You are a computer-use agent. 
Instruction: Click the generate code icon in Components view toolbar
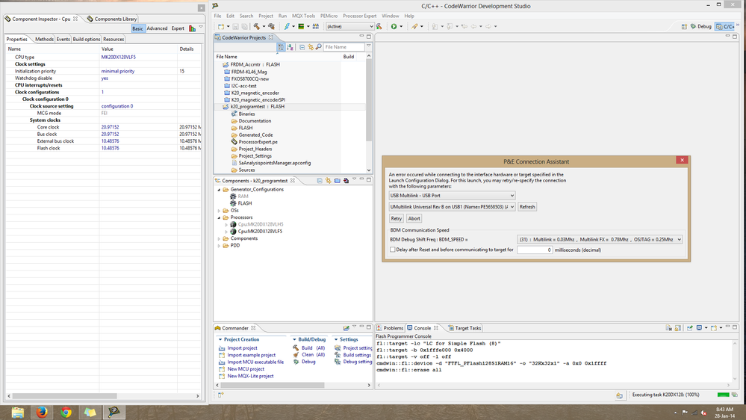point(346,181)
